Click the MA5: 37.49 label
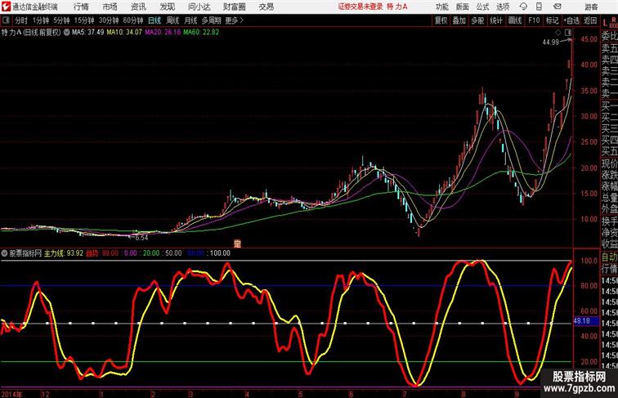This screenshot has height=398, width=618. pyautogui.click(x=88, y=33)
